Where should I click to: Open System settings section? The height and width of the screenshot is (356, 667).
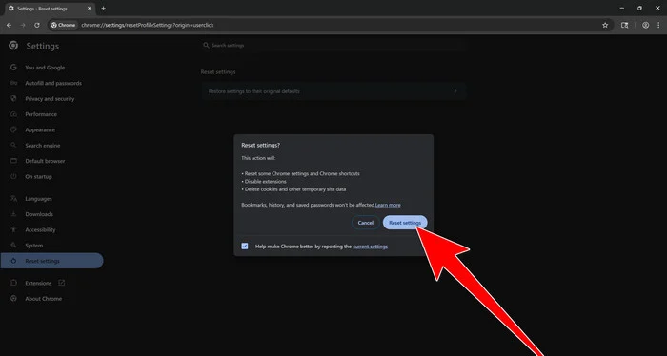click(x=33, y=246)
